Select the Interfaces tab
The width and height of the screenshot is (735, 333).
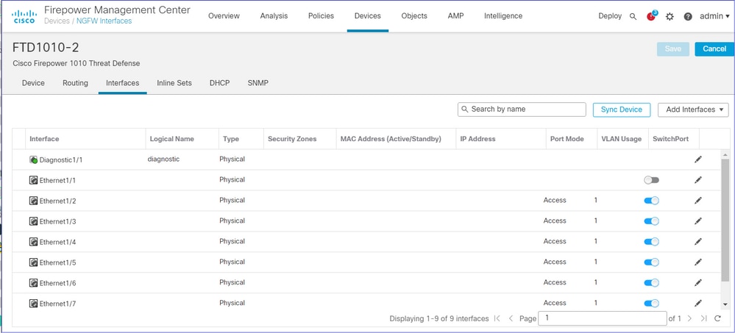[x=122, y=83]
